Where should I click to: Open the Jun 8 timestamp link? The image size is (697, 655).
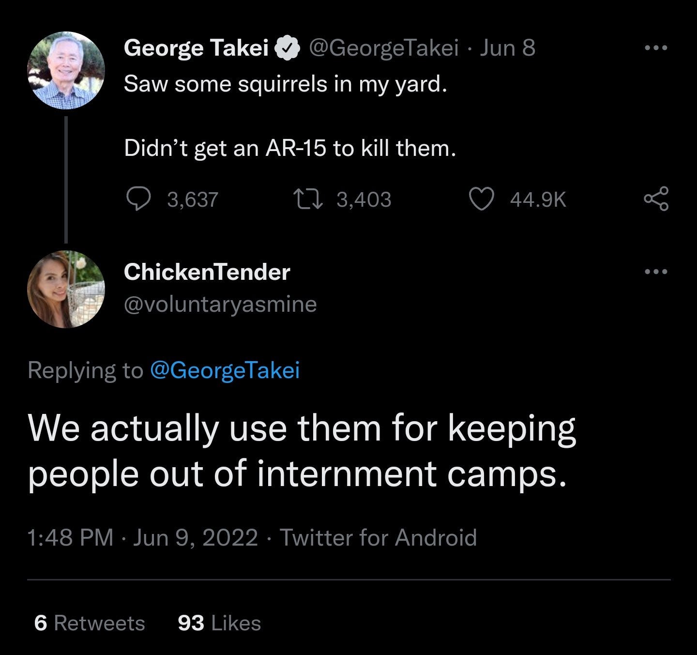(507, 48)
